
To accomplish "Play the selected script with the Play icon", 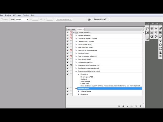I will tap(127, 106).
